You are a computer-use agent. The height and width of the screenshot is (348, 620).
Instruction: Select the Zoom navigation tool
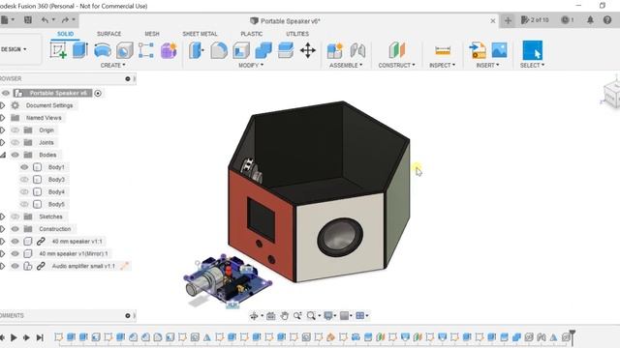(297, 316)
